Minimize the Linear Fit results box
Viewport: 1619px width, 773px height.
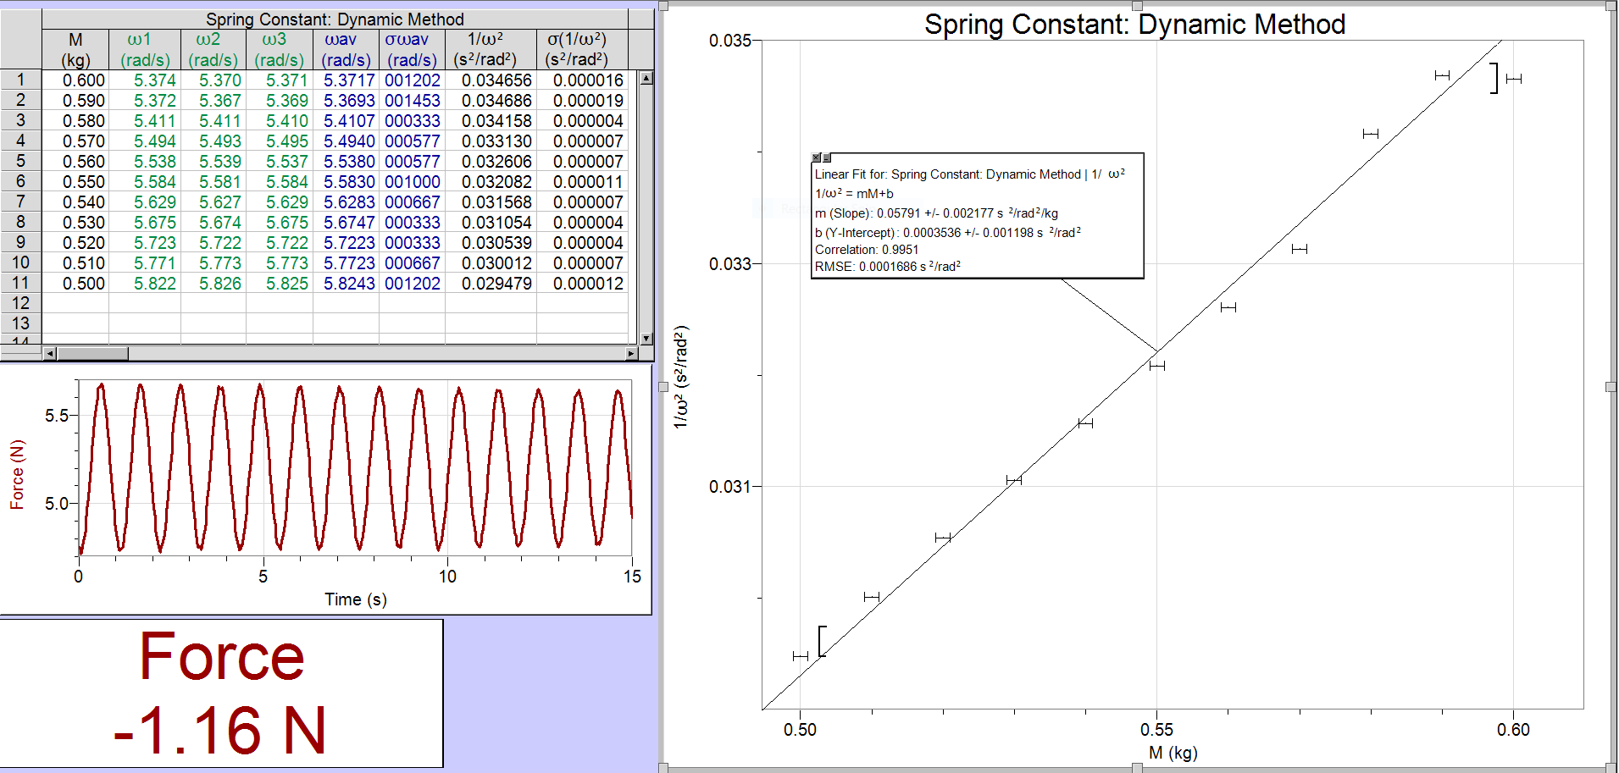826,157
